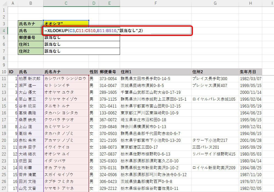274x192 pixels.
Task: Click the cell タワー下小池町217
Action: 215,140
